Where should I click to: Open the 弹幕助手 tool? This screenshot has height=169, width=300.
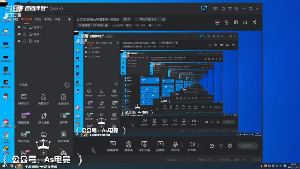(24, 99)
